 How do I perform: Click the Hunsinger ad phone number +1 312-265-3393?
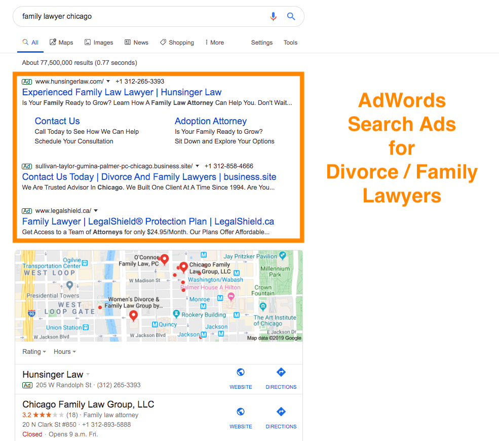click(x=140, y=82)
